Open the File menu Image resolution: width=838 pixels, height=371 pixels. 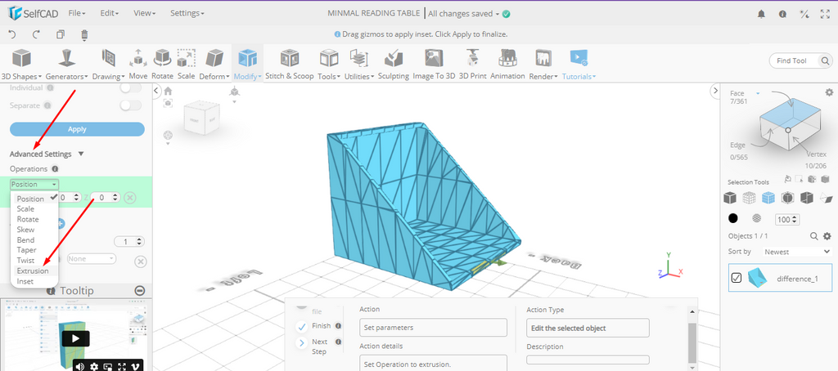(77, 14)
